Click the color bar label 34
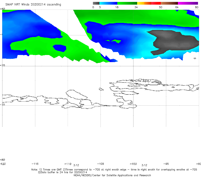Screen dimensions: 201x177 point(136,7)
